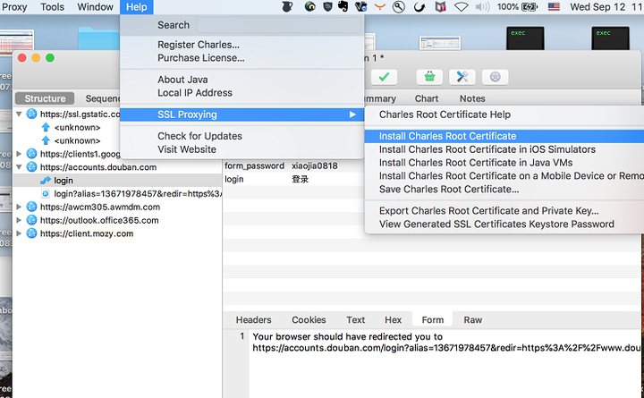Expand the awcm305.awmdm.com tree node
The image size is (644, 398).
19,207
